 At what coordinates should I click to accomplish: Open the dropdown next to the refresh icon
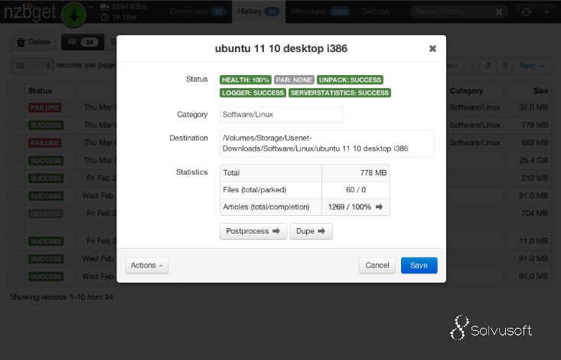pos(546,11)
